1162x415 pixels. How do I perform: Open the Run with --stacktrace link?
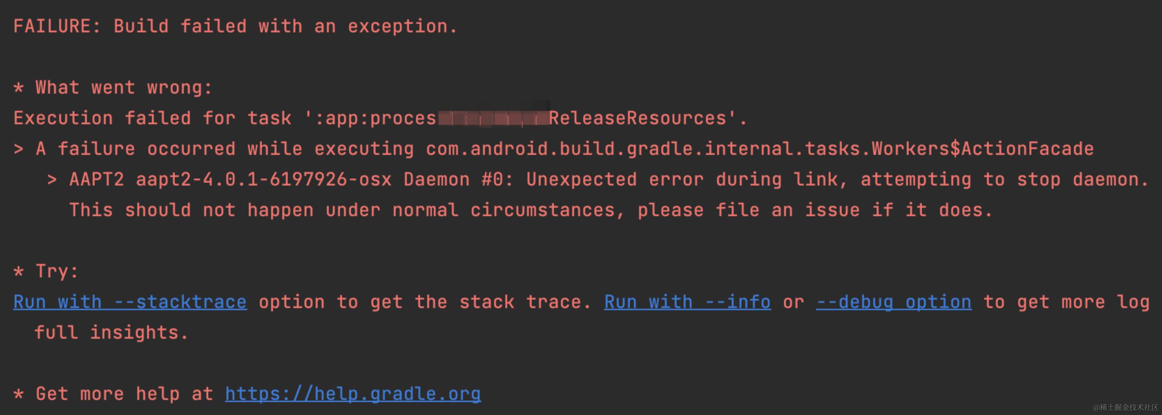[x=130, y=302]
